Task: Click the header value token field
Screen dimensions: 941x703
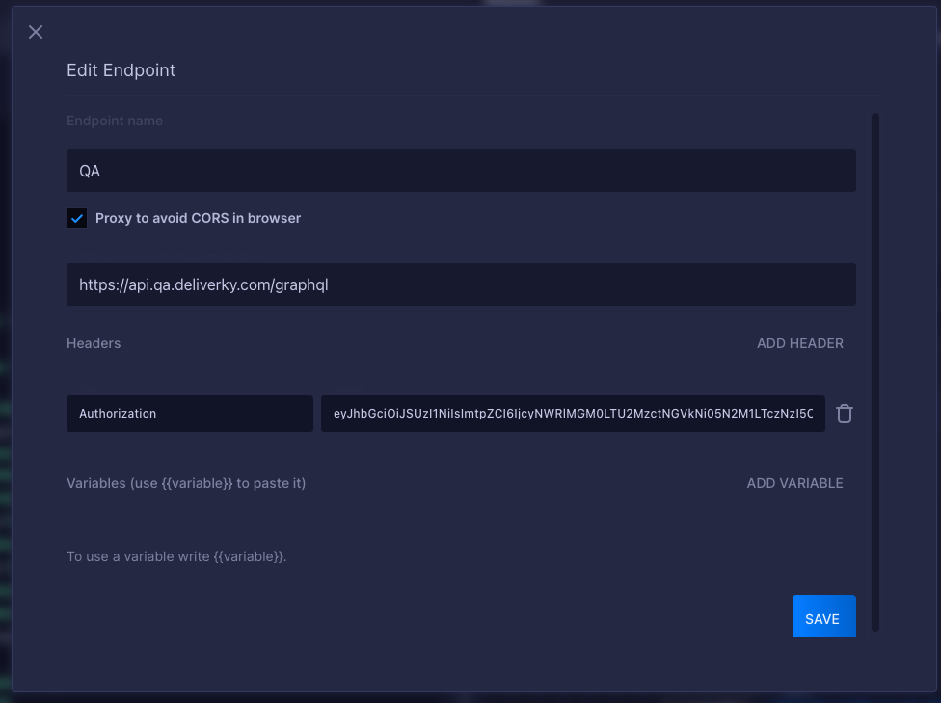Action: (x=573, y=414)
